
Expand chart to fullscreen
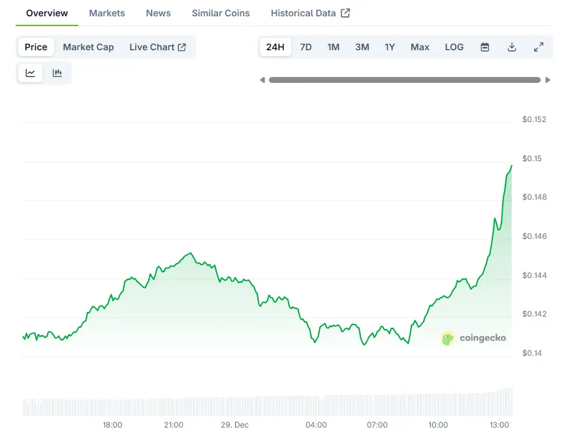pos(539,47)
